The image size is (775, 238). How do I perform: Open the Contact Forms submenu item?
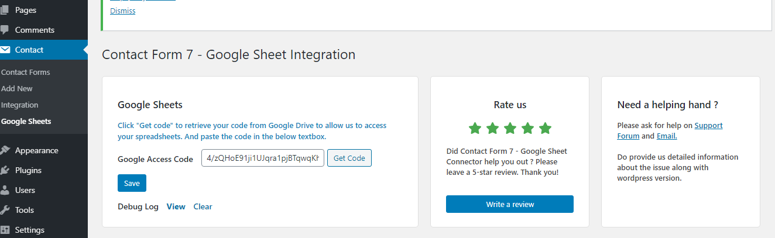point(26,73)
